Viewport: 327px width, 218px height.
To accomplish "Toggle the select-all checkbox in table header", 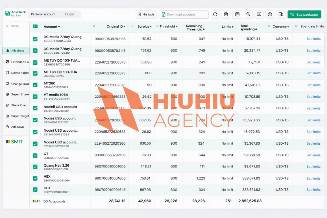I will click(x=35, y=27).
